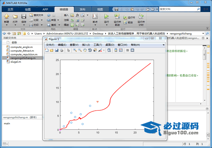Click the New file plus icon
The width and height of the screenshot is (212, 148).
coord(6,16)
